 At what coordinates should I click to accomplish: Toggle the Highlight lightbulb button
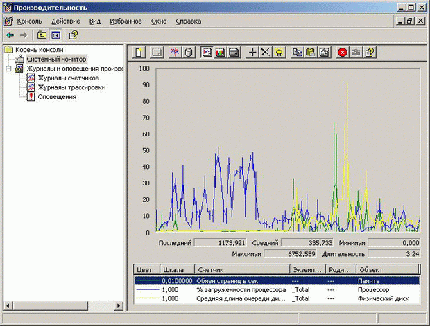(279, 52)
